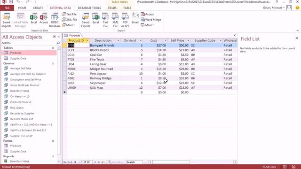Switch to FIELDS tab
Viewport: 301px width, 169px height.
112,8
